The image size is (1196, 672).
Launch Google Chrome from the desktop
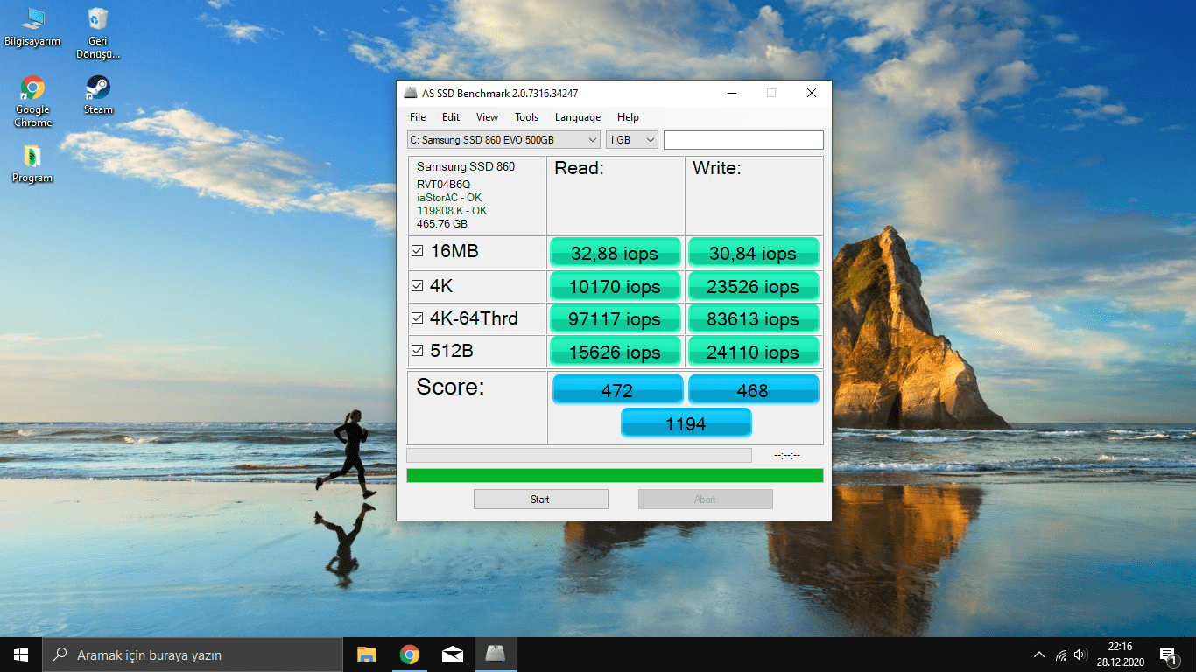(32, 101)
